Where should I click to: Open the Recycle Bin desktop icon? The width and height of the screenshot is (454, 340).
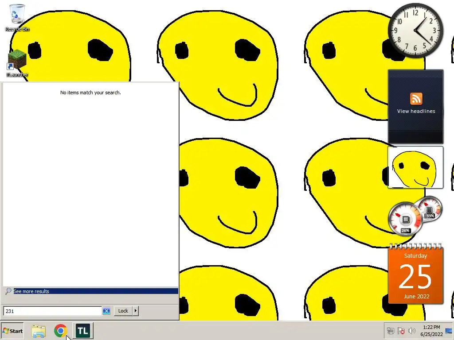point(17,17)
